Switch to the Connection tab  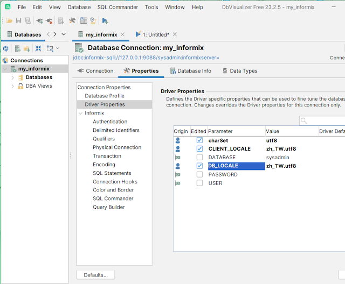click(x=95, y=71)
